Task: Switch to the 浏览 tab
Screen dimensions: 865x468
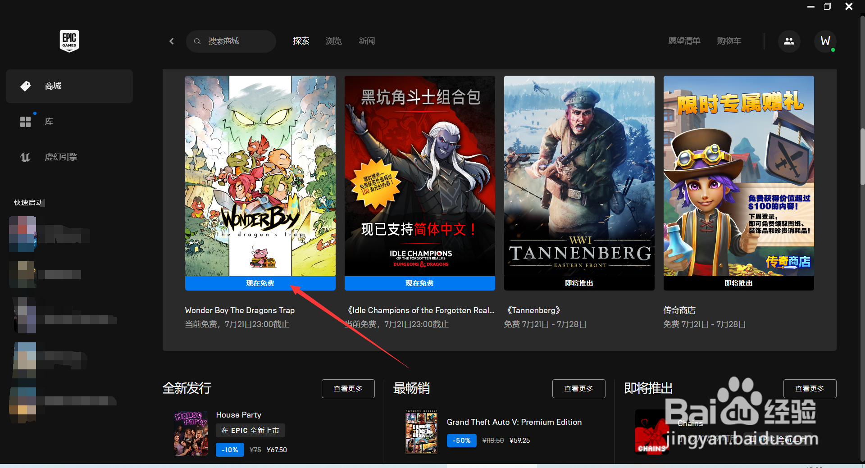Action: pyautogui.click(x=334, y=41)
